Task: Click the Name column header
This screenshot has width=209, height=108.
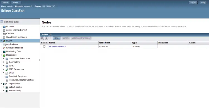Action: [73, 43]
